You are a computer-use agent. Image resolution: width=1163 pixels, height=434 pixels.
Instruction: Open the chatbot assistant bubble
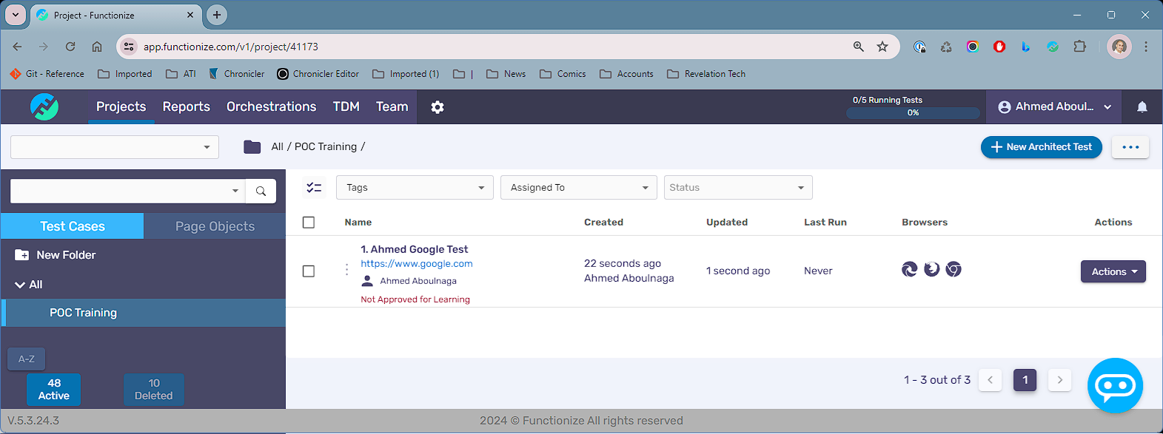click(x=1115, y=385)
